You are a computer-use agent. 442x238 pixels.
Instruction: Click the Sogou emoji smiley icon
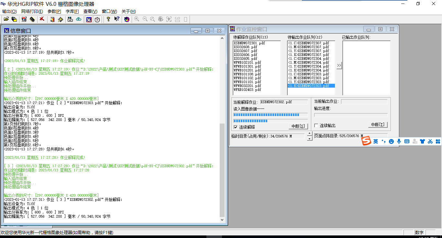(x=392, y=141)
